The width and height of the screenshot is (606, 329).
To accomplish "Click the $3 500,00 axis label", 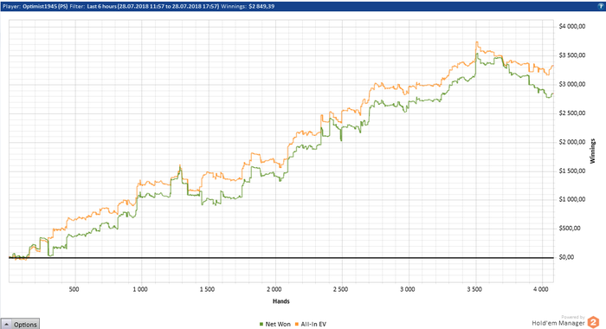I will coord(572,55).
